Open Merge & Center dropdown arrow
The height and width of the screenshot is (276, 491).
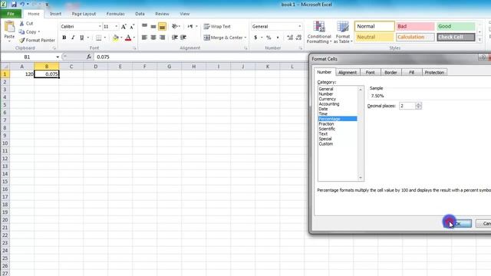245,38
